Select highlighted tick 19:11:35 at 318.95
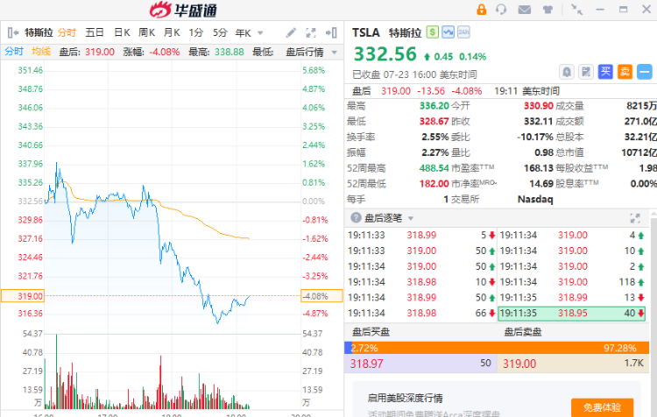The height and width of the screenshot is (417, 657). [571, 313]
